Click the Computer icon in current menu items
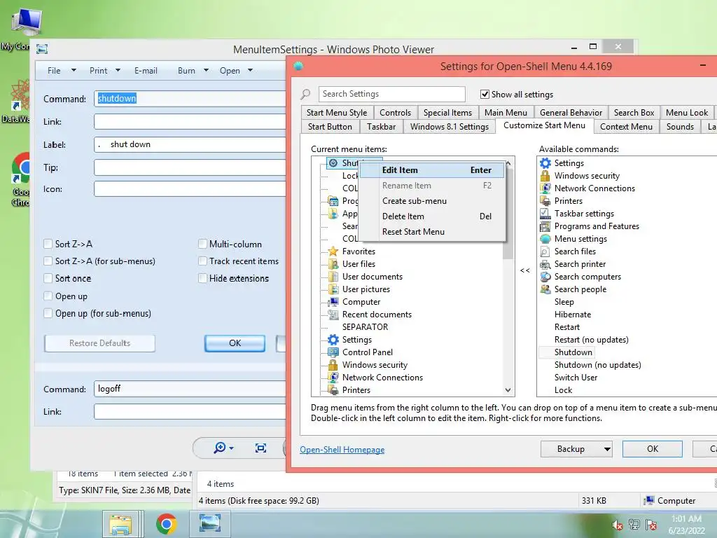This screenshot has height=538, width=717. (x=333, y=301)
